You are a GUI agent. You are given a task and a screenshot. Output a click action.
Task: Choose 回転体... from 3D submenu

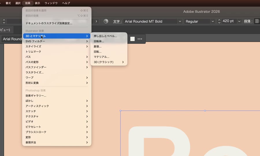pyautogui.click(x=109, y=41)
